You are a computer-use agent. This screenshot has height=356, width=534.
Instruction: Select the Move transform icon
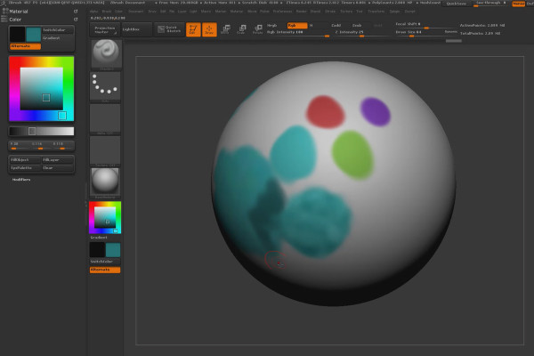coord(225,29)
